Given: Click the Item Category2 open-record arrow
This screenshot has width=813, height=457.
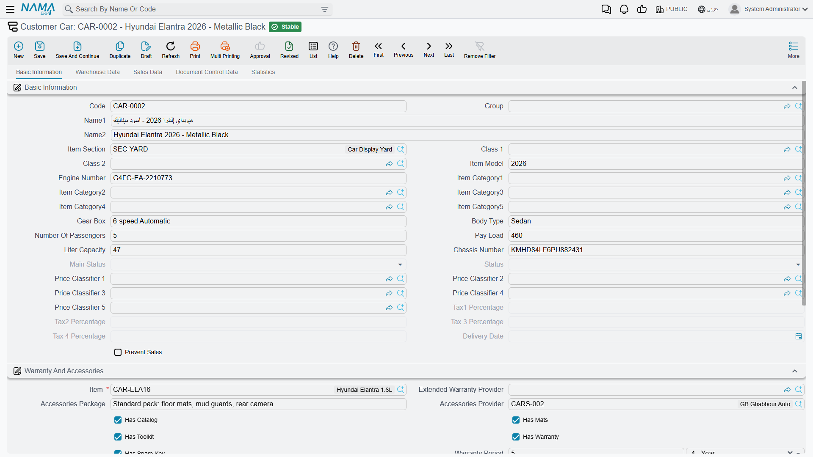Looking at the screenshot, I should pos(389,193).
